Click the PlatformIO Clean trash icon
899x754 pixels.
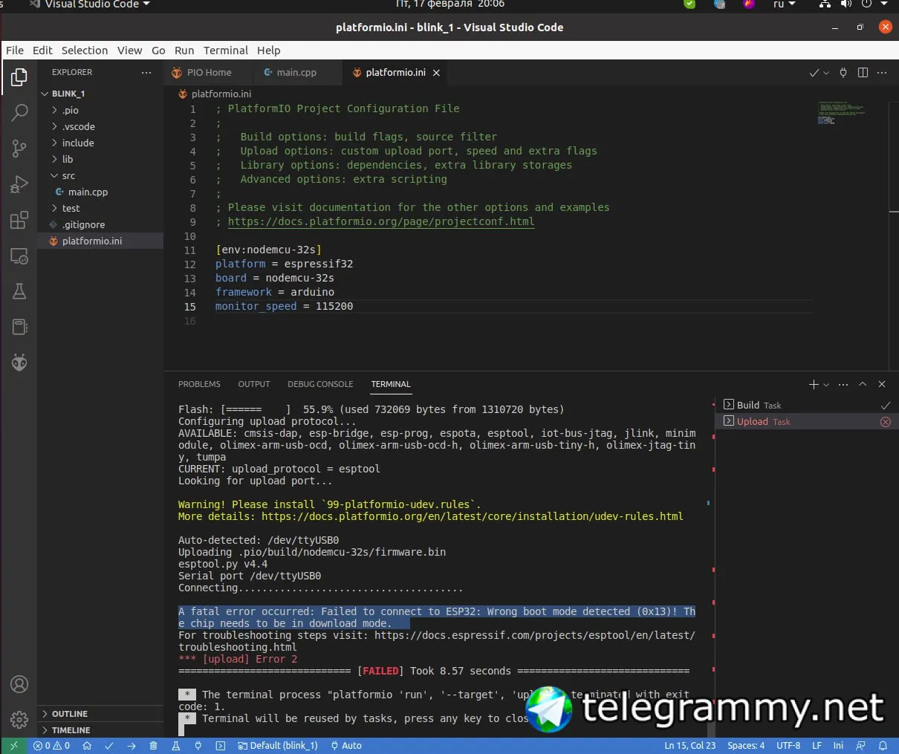[154, 745]
